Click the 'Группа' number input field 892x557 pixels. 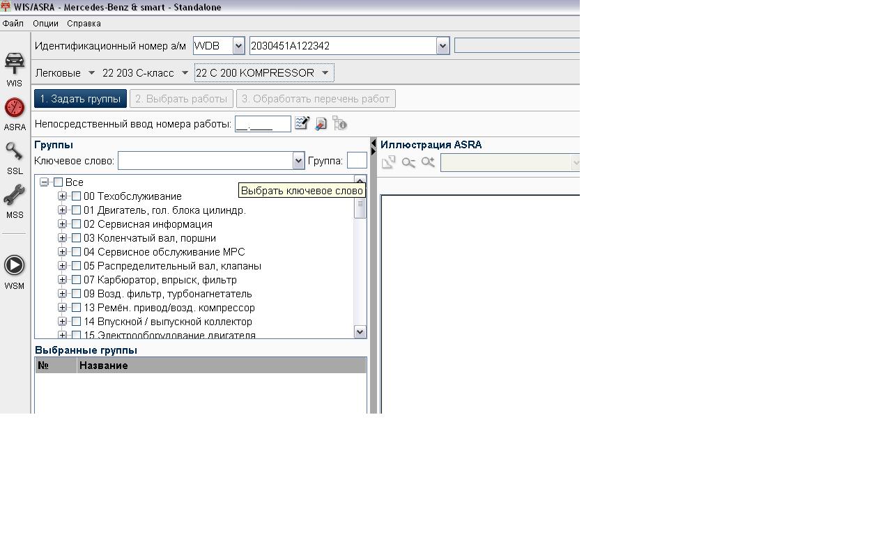point(357,161)
